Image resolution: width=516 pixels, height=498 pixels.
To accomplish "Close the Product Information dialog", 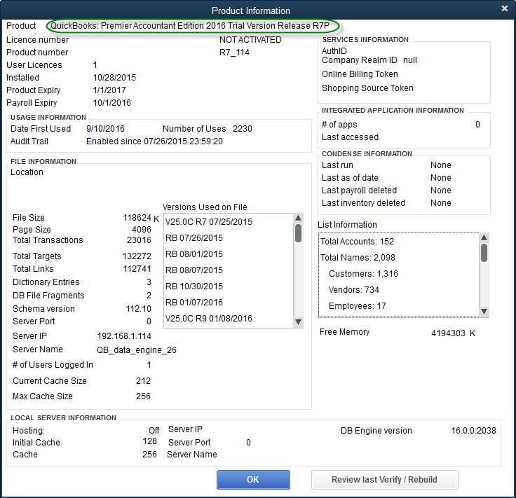I will [505, 8].
